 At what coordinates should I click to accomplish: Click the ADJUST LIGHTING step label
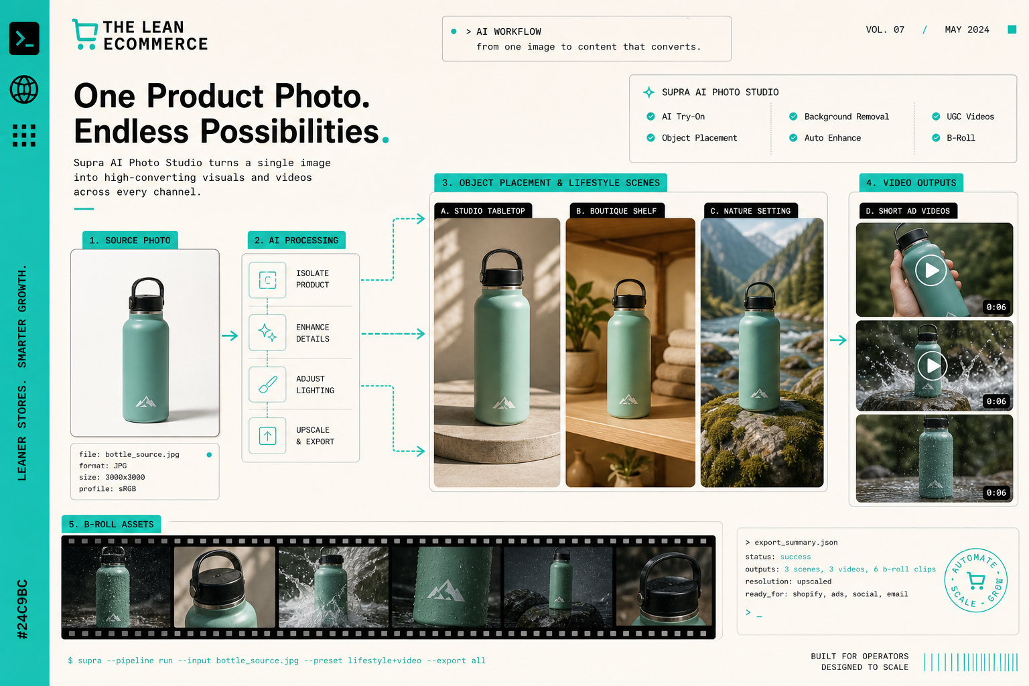tap(316, 385)
